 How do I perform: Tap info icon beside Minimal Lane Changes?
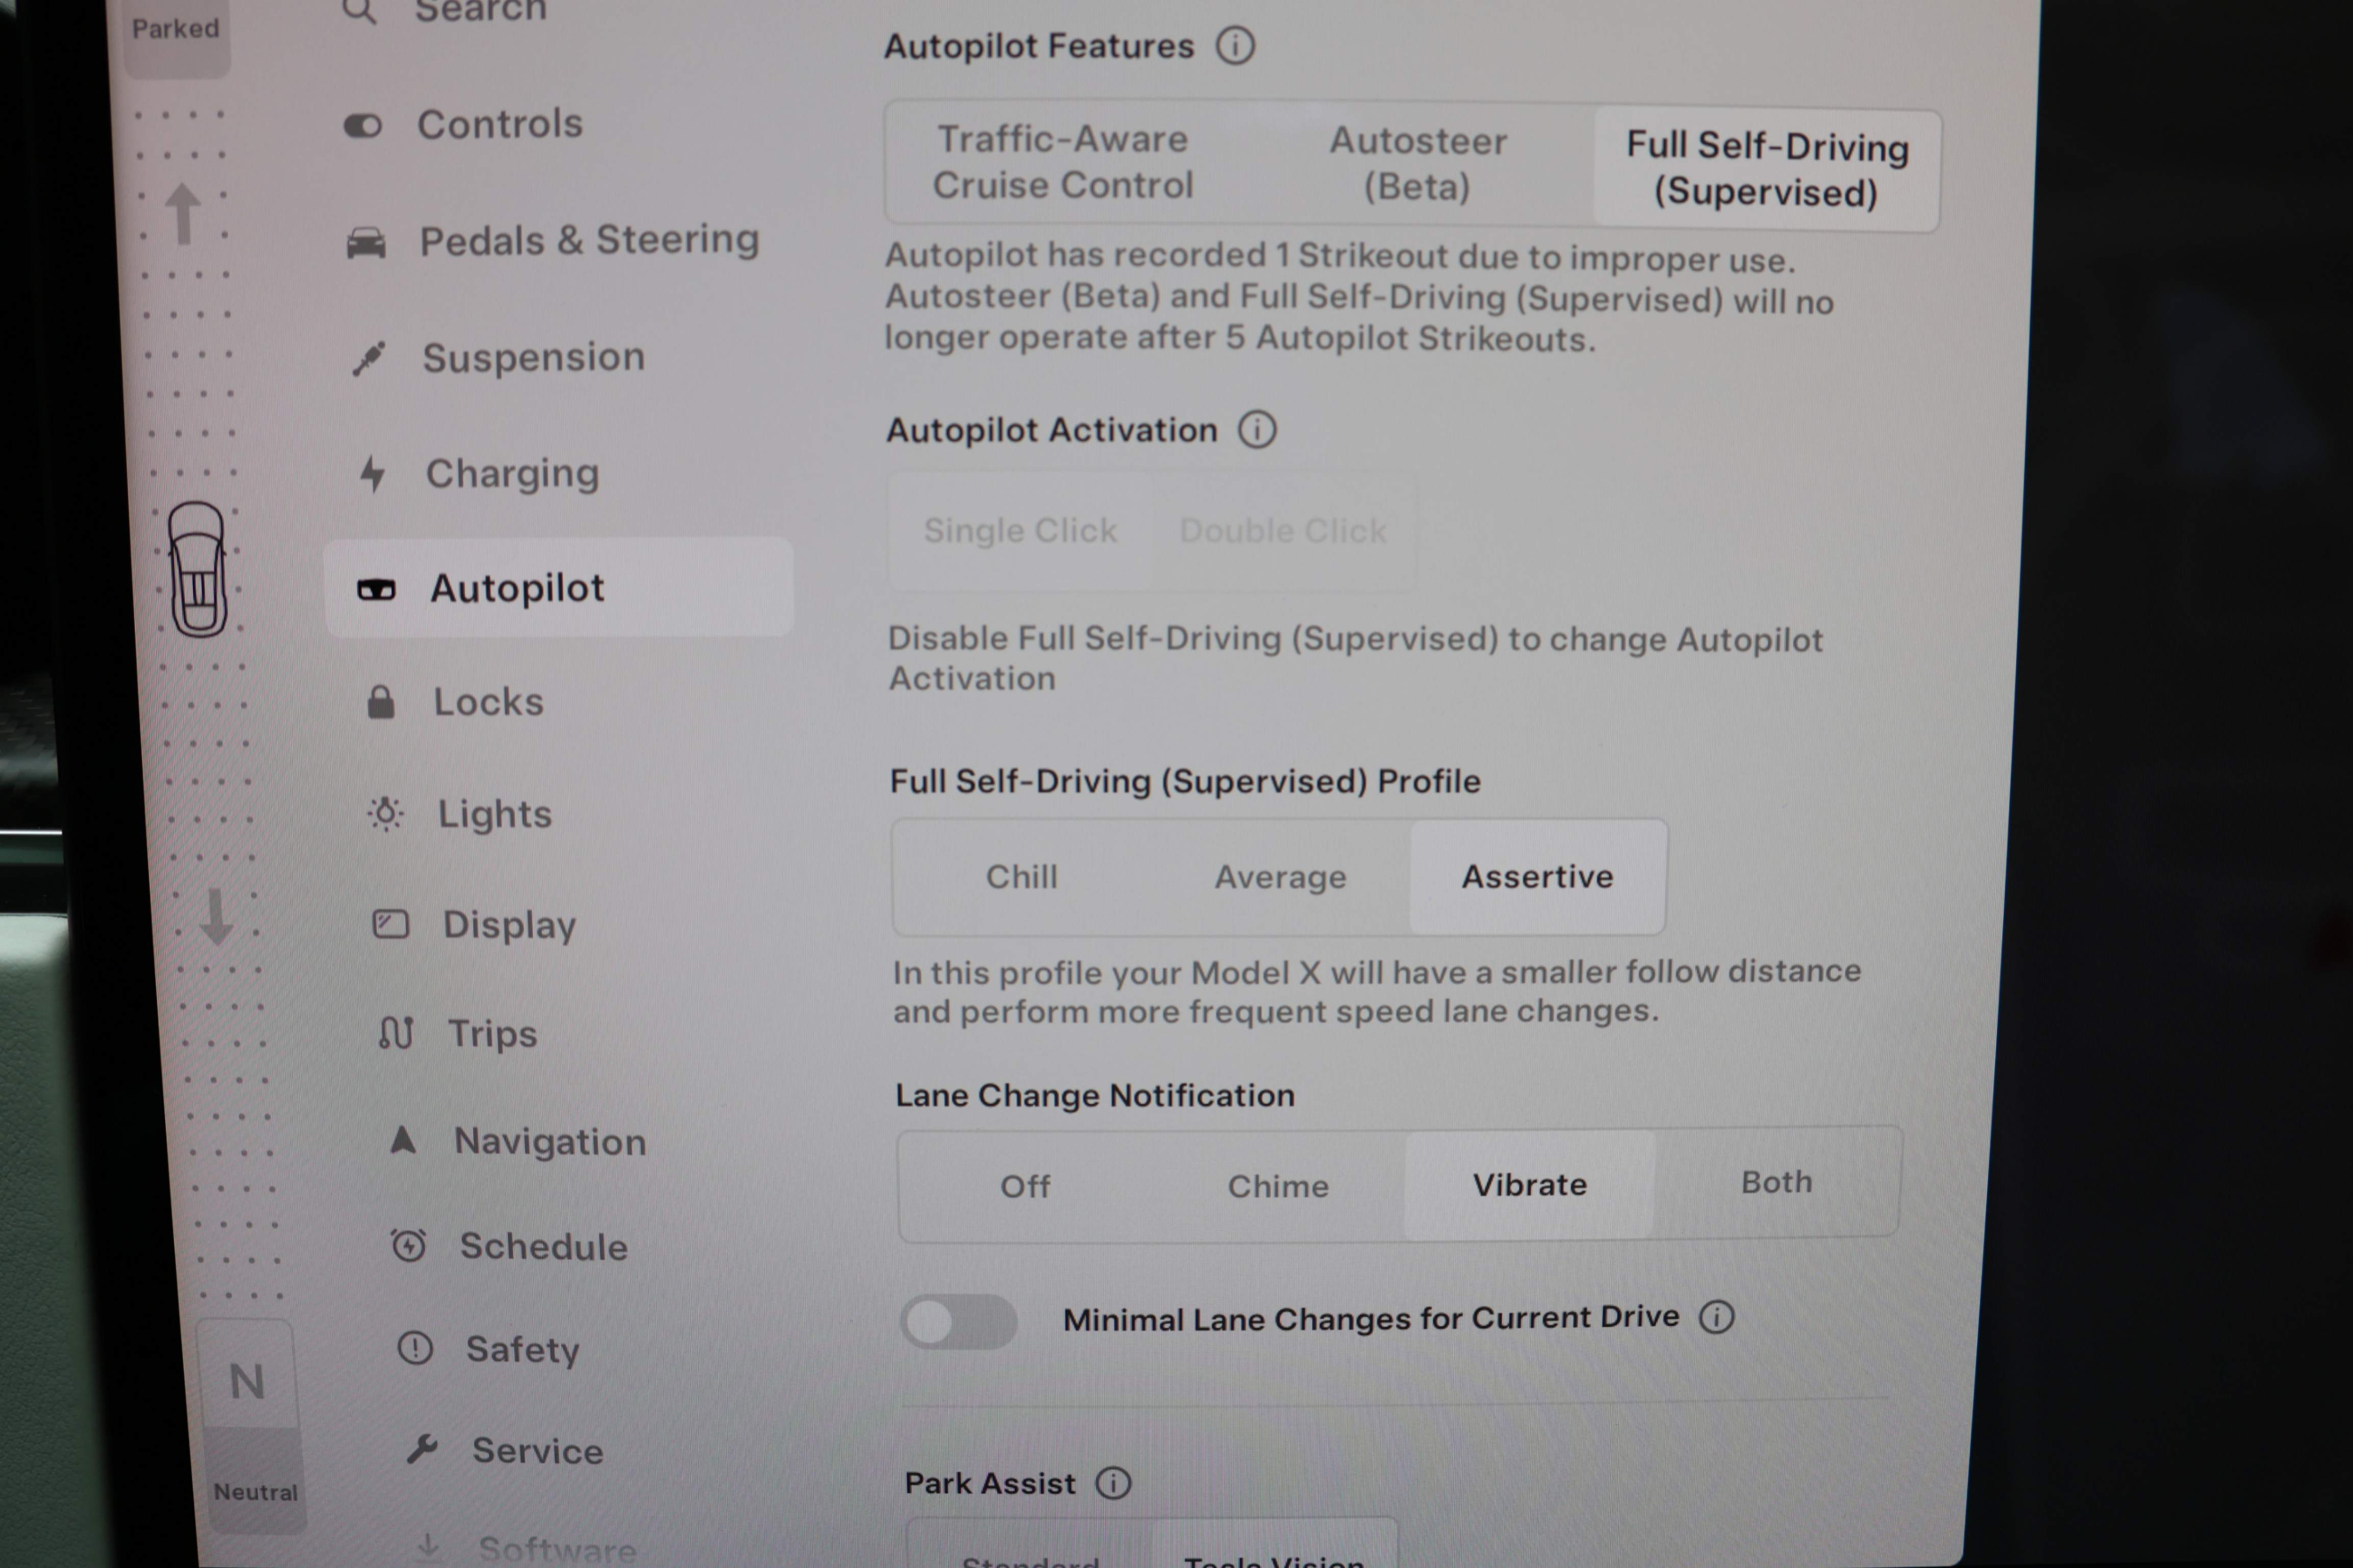pyautogui.click(x=1716, y=1317)
